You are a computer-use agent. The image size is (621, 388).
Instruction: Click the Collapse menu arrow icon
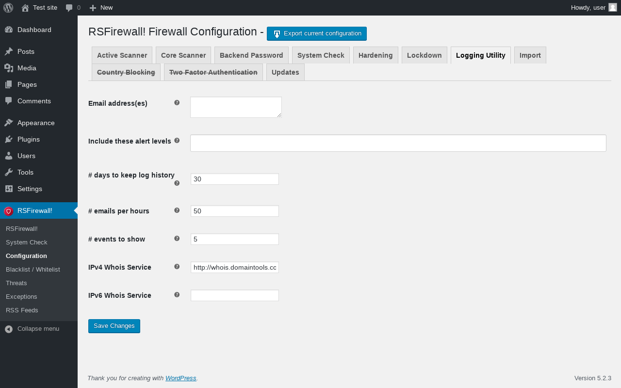pos(9,329)
